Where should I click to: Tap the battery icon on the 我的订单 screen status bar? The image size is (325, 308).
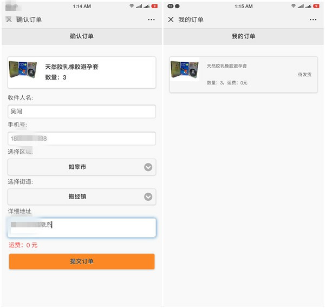pyautogui.click(x=316, y=6)
